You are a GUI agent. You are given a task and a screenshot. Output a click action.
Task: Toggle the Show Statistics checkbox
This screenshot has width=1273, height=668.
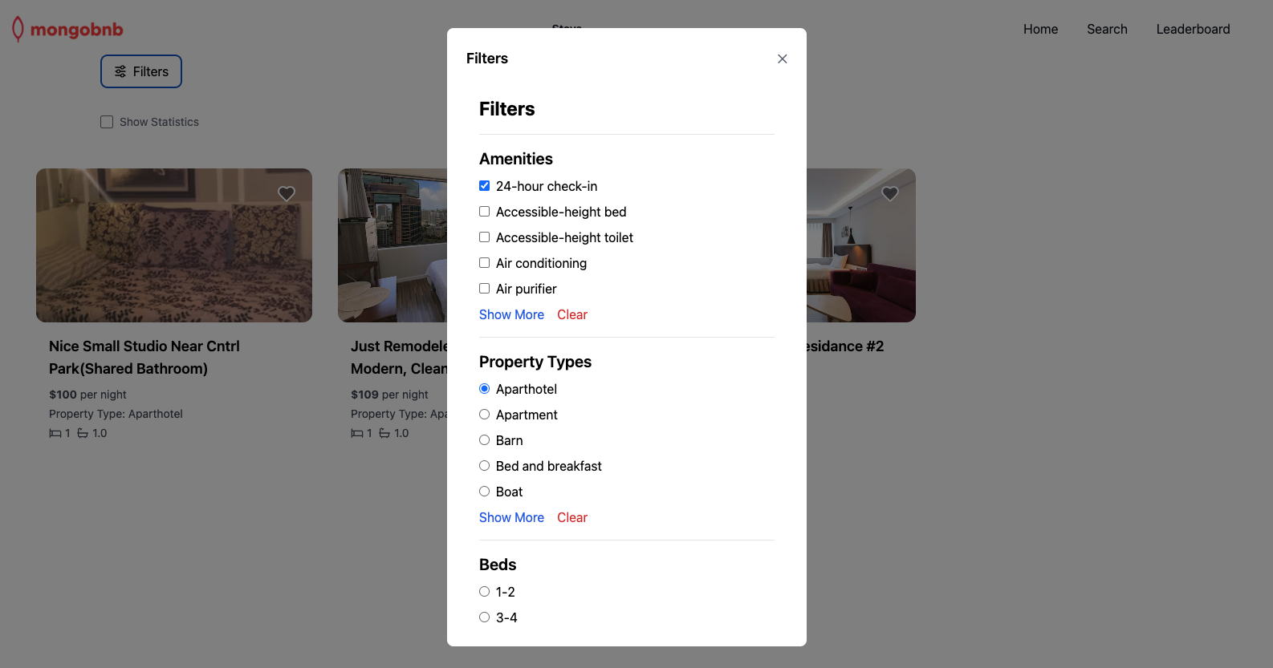(x=107, y=122)
